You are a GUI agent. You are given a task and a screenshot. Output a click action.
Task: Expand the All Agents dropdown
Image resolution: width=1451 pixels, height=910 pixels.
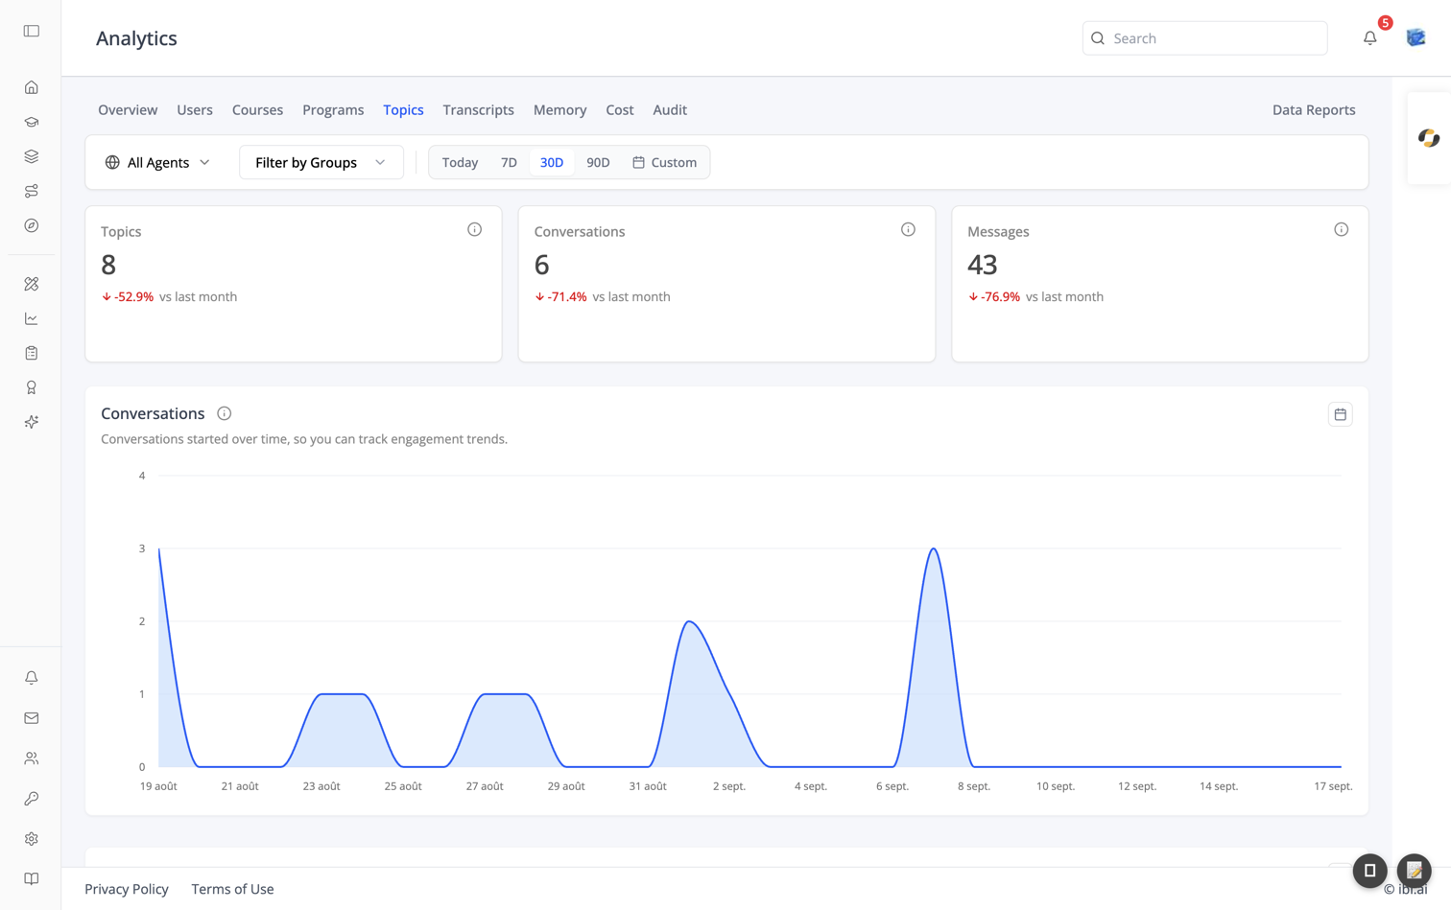tap(157, 162)
